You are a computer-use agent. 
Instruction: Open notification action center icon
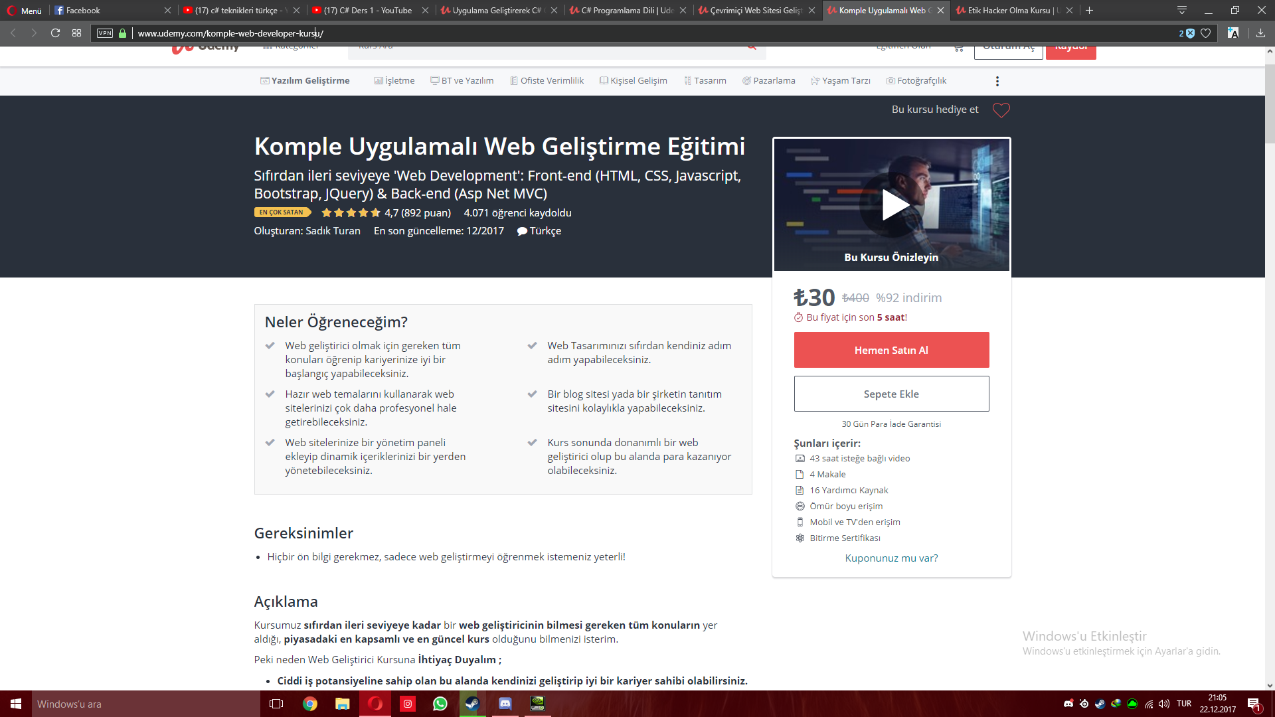1254,704
